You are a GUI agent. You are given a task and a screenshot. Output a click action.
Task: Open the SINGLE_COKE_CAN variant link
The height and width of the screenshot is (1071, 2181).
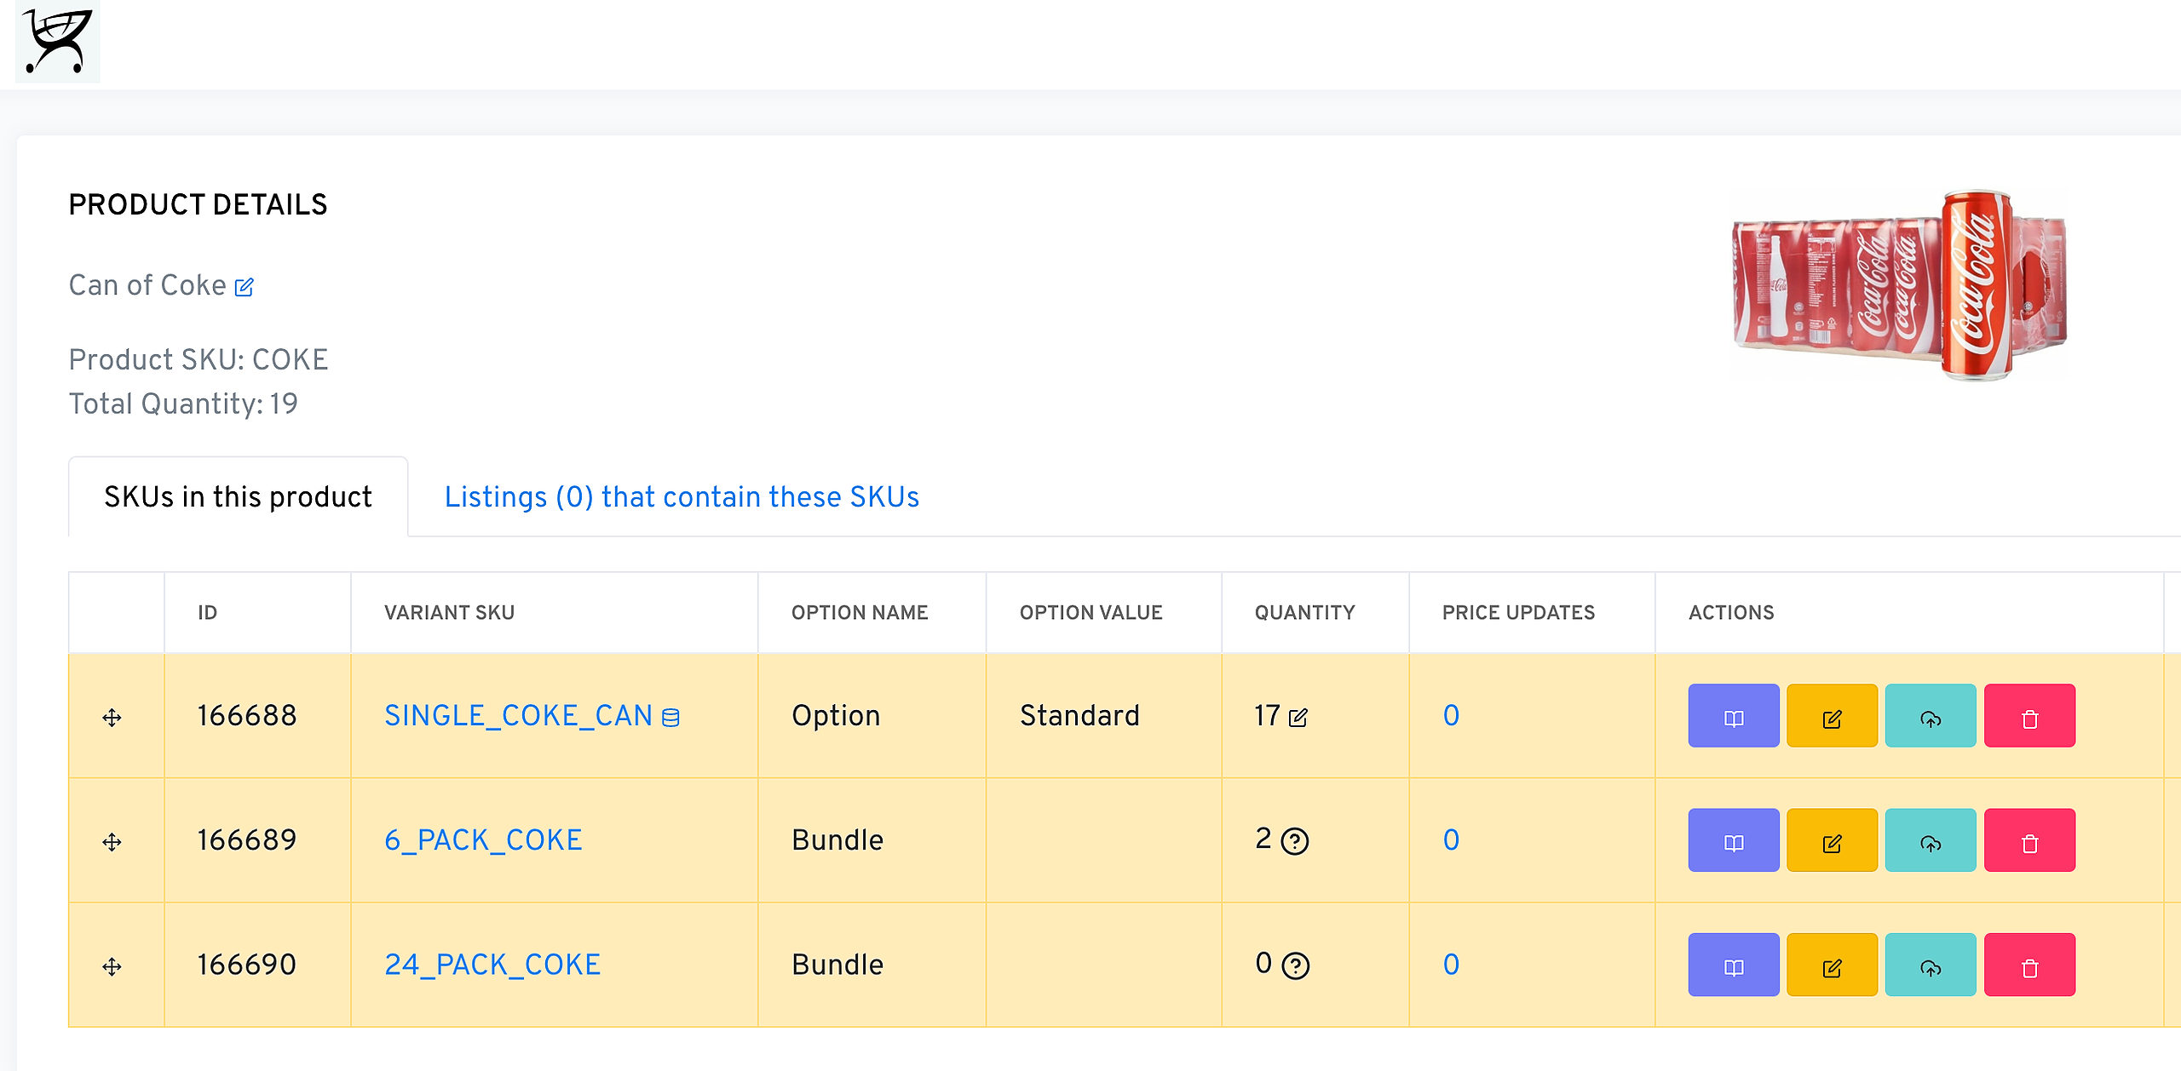(518, 715)
